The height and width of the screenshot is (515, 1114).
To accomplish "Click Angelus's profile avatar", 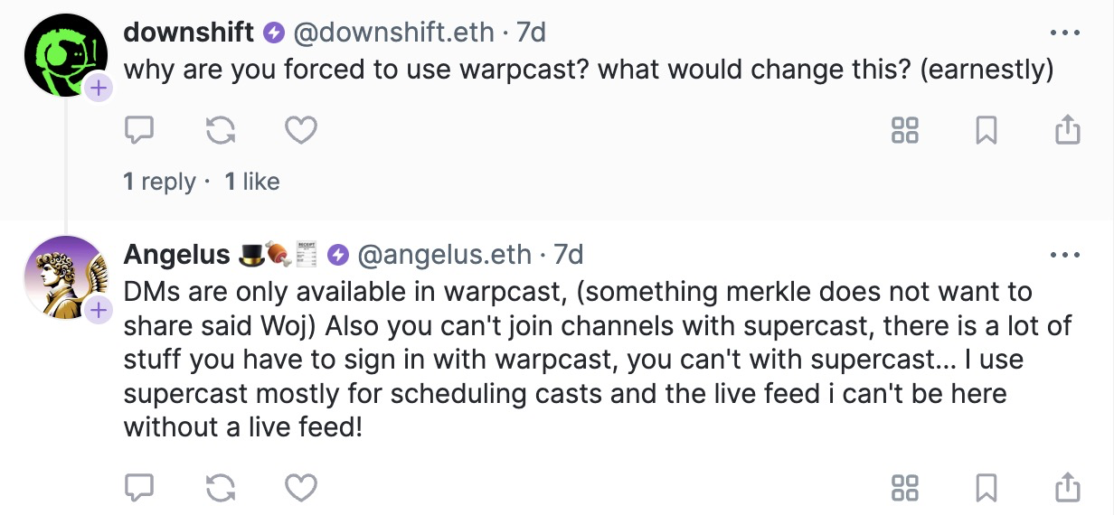I will point(65,276).
